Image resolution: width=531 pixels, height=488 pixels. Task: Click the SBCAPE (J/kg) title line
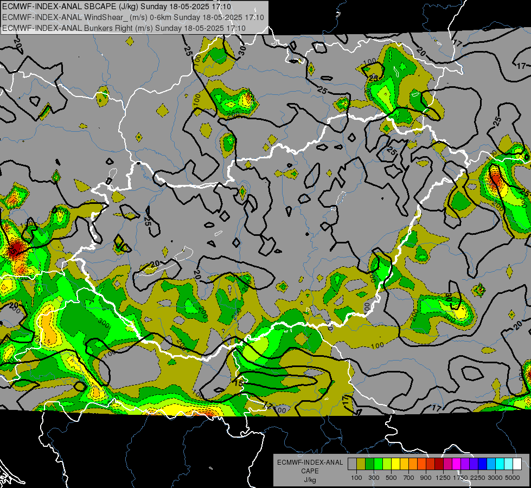(x=117, y=7)
